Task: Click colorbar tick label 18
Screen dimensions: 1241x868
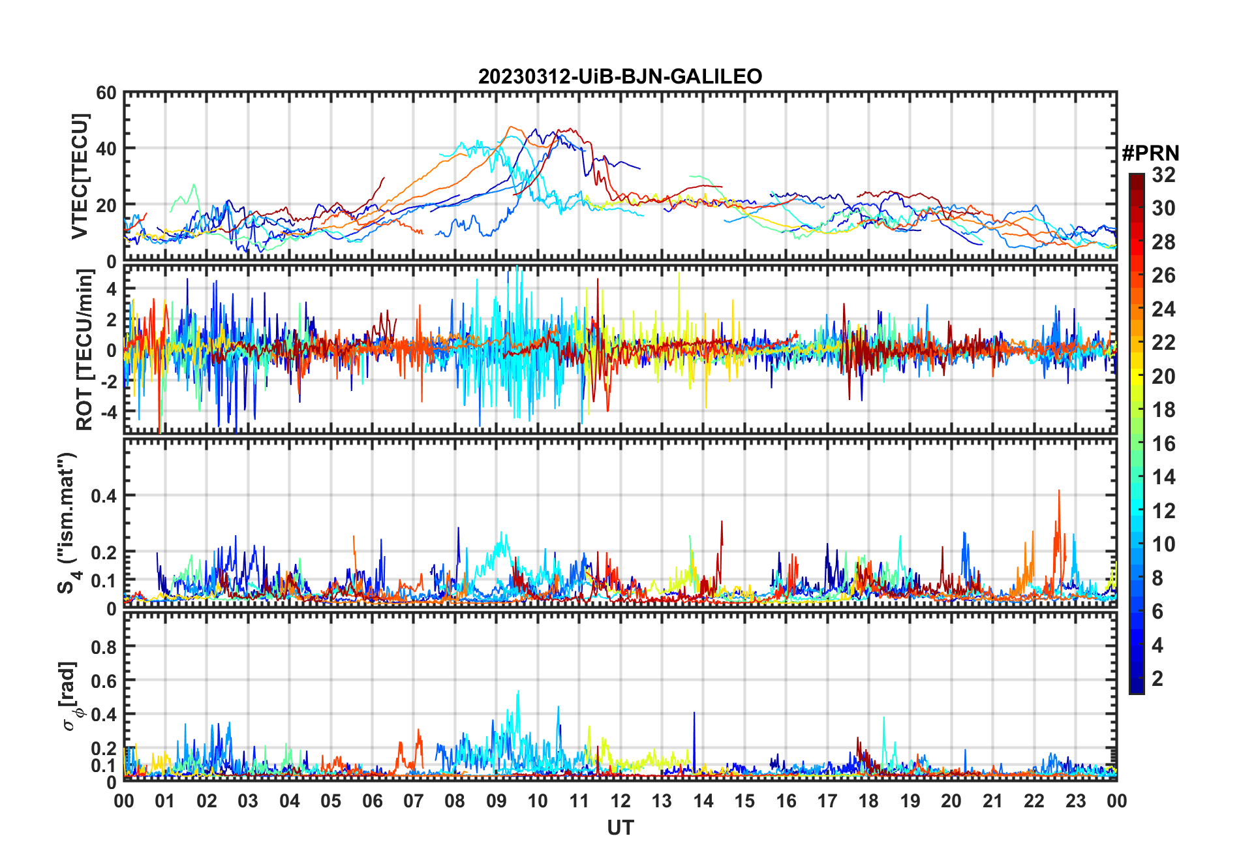Action: coord(1163,410)
